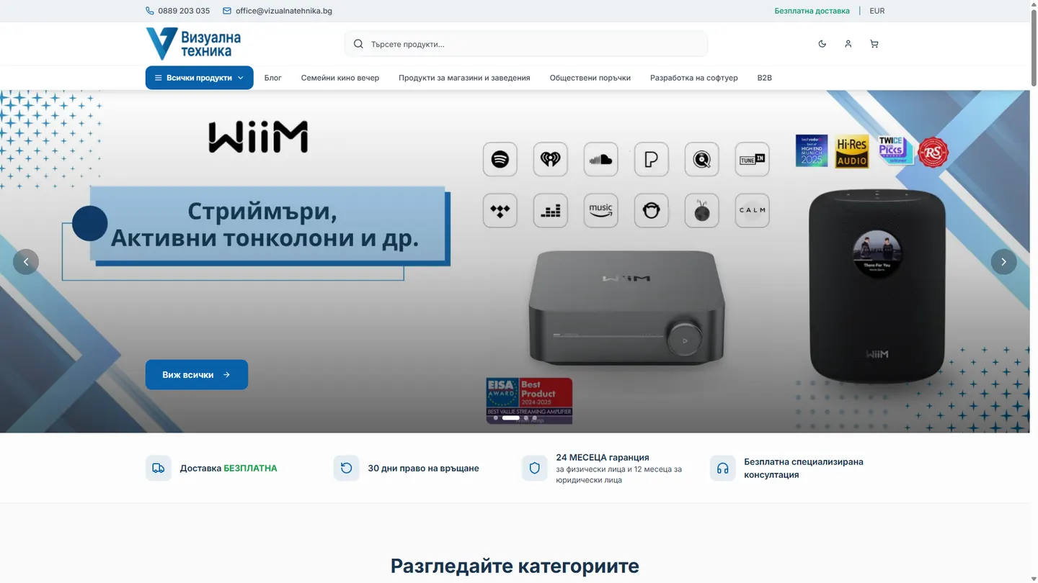This screenshot has width=1038, height=583.
Task: Click the Разгледайте категориите heading
Action: pyautogui.click(x=515, y=566)
